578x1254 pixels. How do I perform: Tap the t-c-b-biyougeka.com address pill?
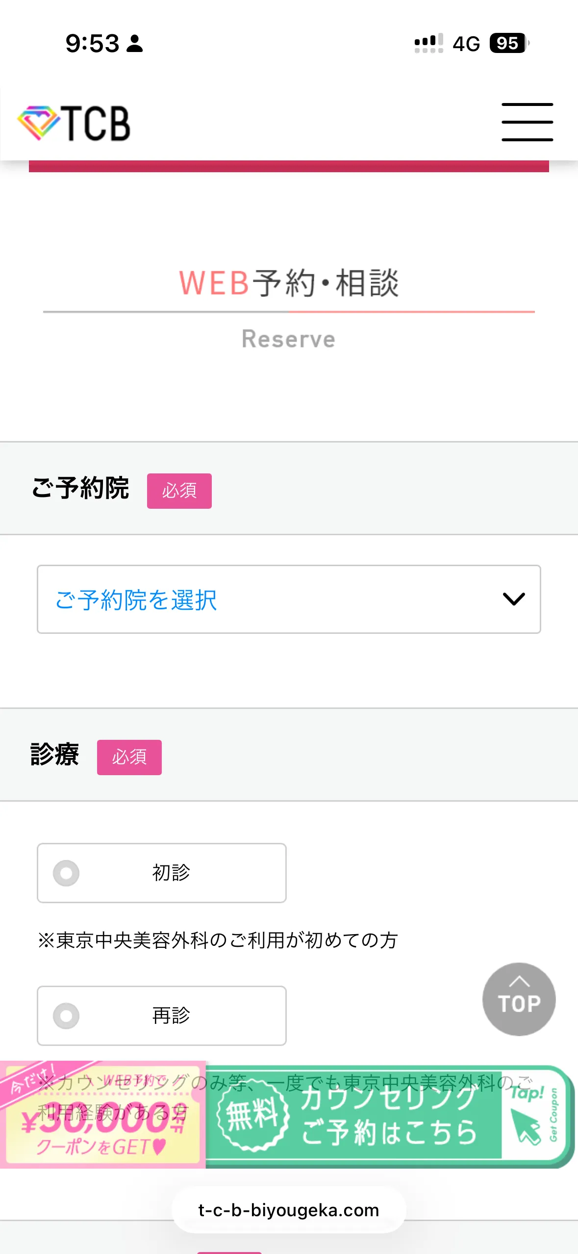tap(289, 1210)
